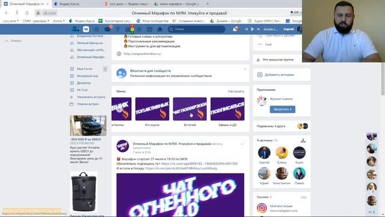This screenshot has width=385, height=217.
Task: Open the Дезертир sidebar item
Action: click(x=84, y=83)
